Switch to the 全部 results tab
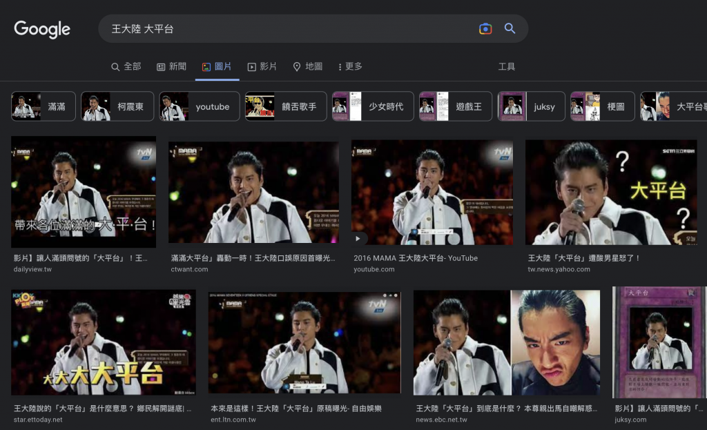 pyautogui.click(x=126, y=66)
